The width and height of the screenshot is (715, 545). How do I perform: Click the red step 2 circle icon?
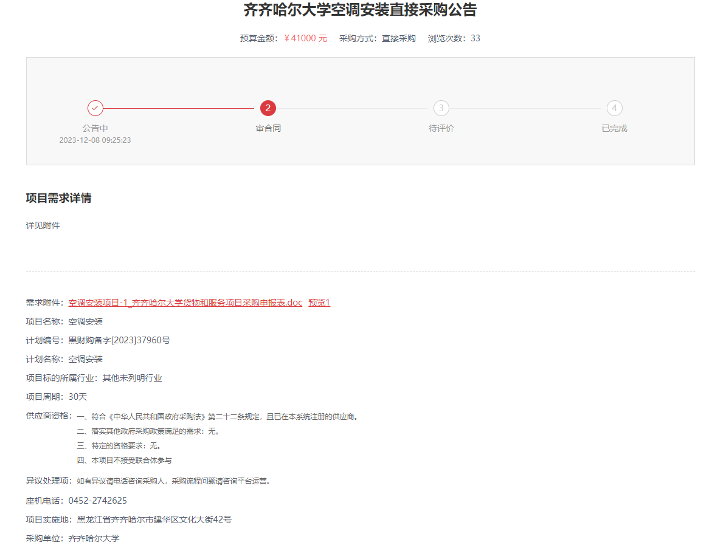pyautogui.click(x=268, y=108)
